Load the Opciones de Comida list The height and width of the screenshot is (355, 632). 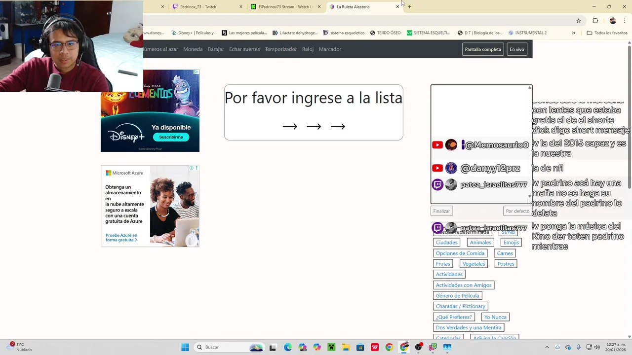click(x=460, y=253)
